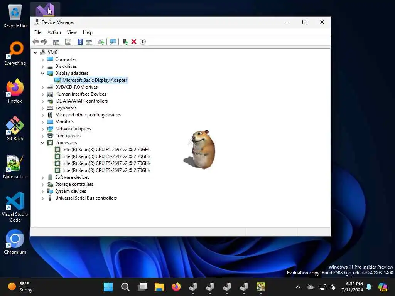Click the Computer category monitor icon

(x=50, y=59)
